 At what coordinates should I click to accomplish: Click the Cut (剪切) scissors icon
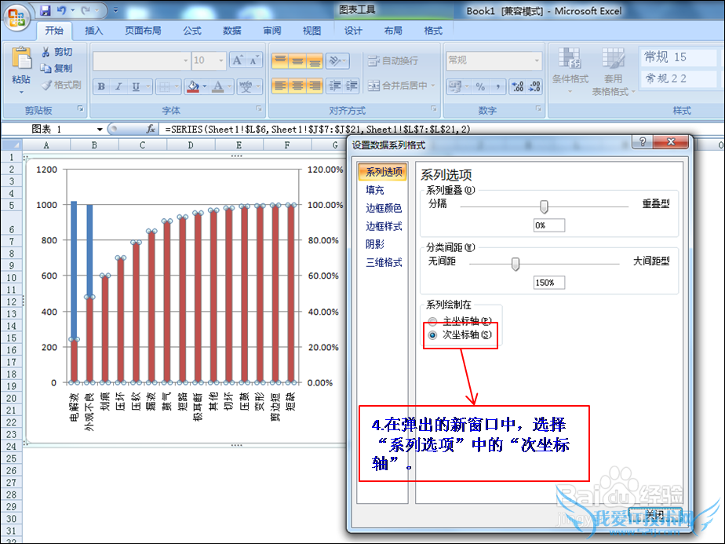pos(46,52)
